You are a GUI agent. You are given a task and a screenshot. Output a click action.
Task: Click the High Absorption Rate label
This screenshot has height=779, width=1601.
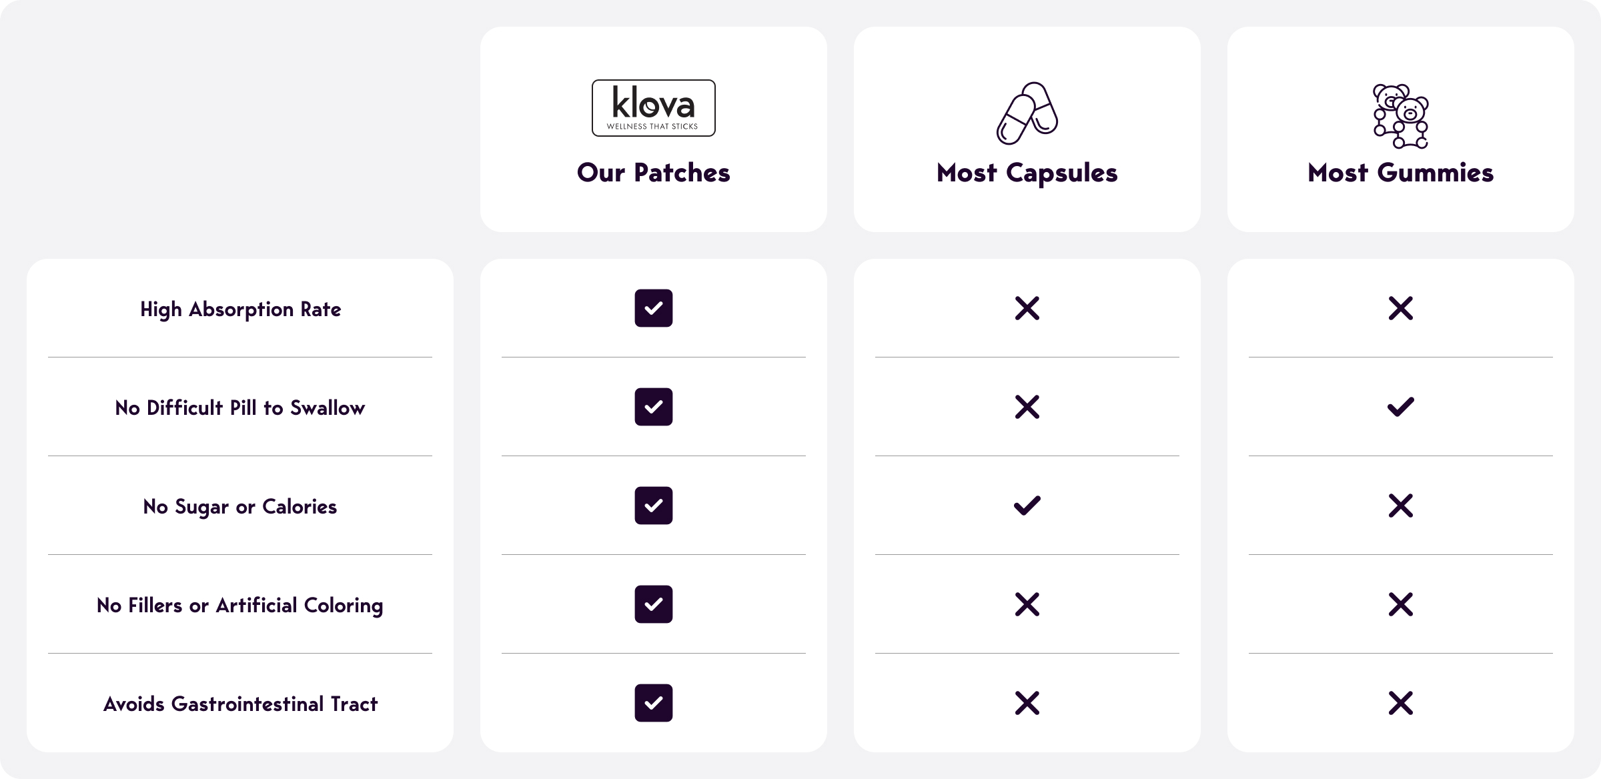pos(240,309)
